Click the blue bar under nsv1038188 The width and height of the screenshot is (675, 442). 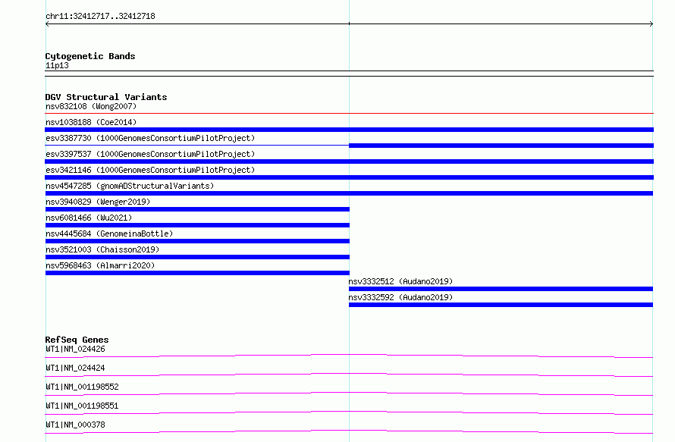point(349,130)
